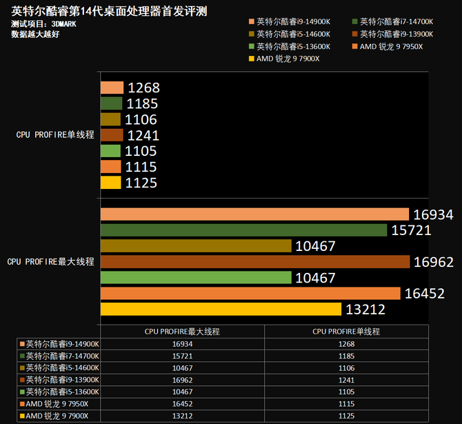Image resolution: width=462 pixels, height=424 pixels.
Task: Click table cell 1125 in 7900X row
Action: click(x=346, y=416)
